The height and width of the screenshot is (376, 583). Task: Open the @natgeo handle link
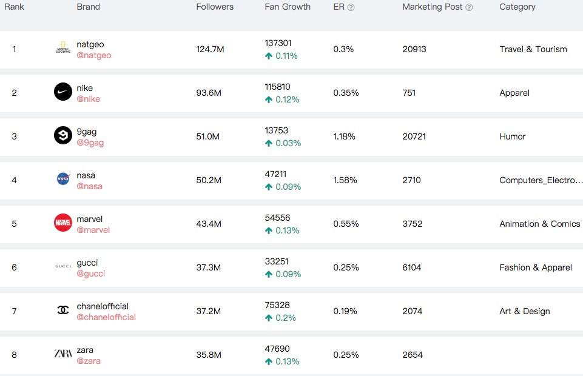click(x=93, y=55)
